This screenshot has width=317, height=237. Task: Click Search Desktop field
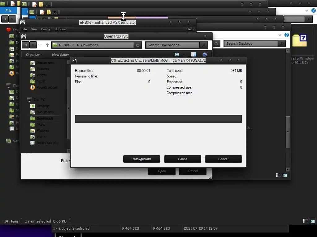251,44
